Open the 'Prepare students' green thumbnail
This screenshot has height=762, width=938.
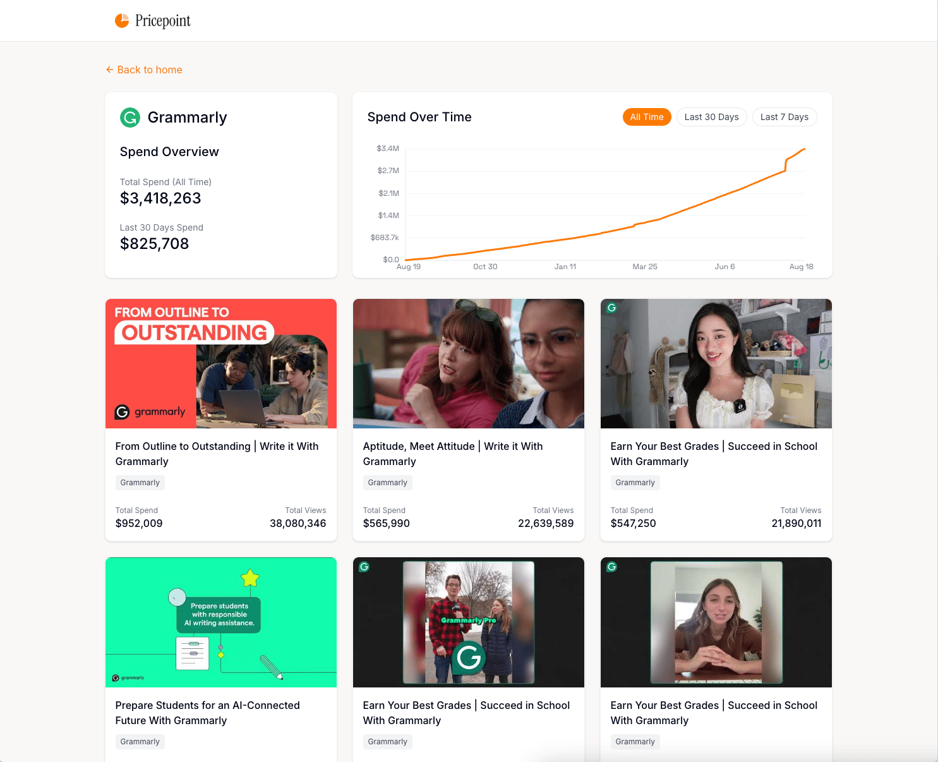coord(221,622)
